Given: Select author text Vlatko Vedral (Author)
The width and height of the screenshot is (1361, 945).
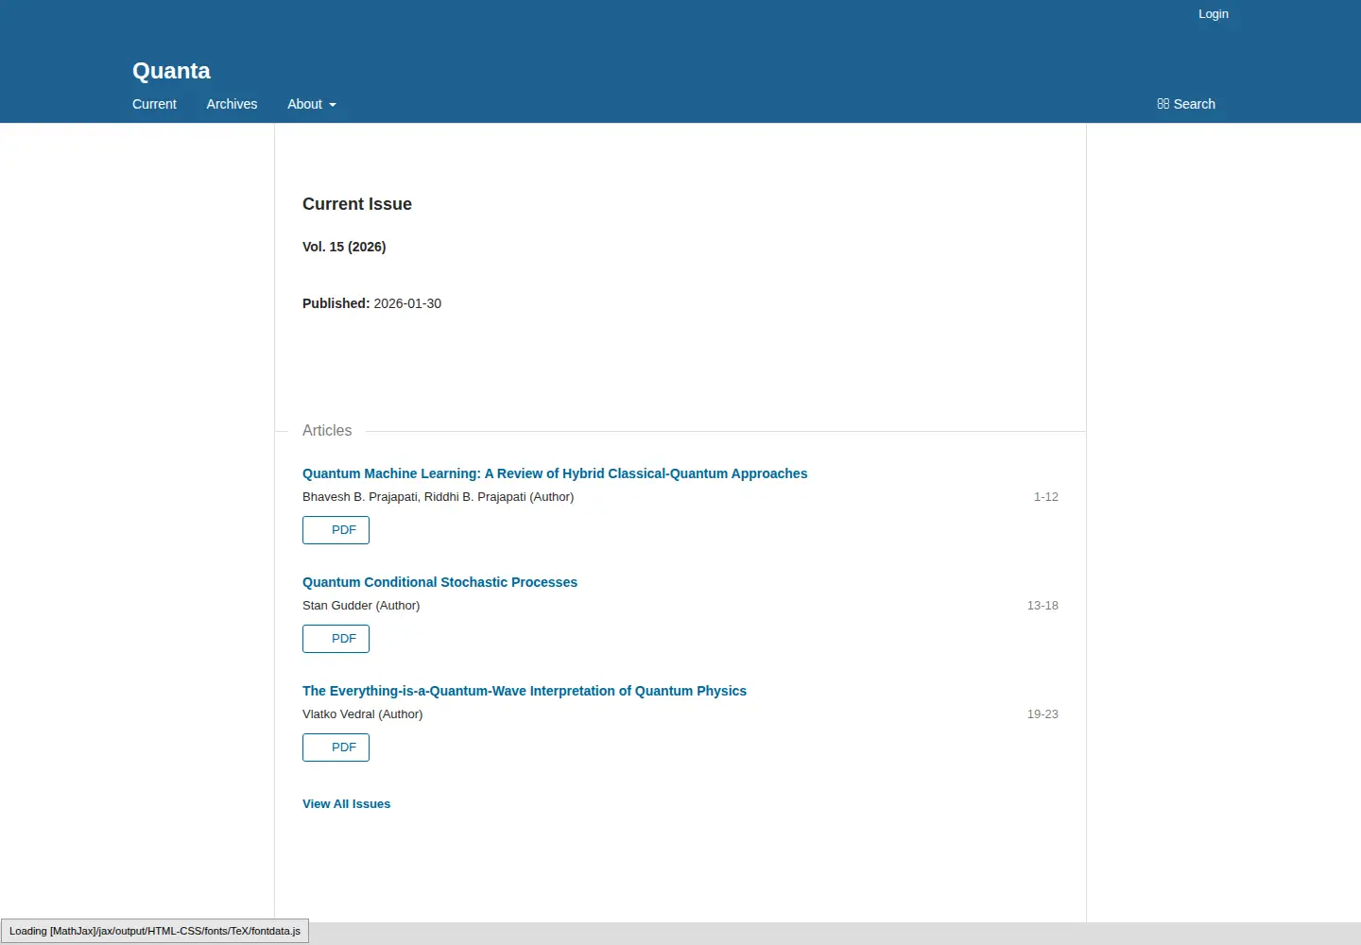Looking at the screenshot, I should [x=362, y=714].
